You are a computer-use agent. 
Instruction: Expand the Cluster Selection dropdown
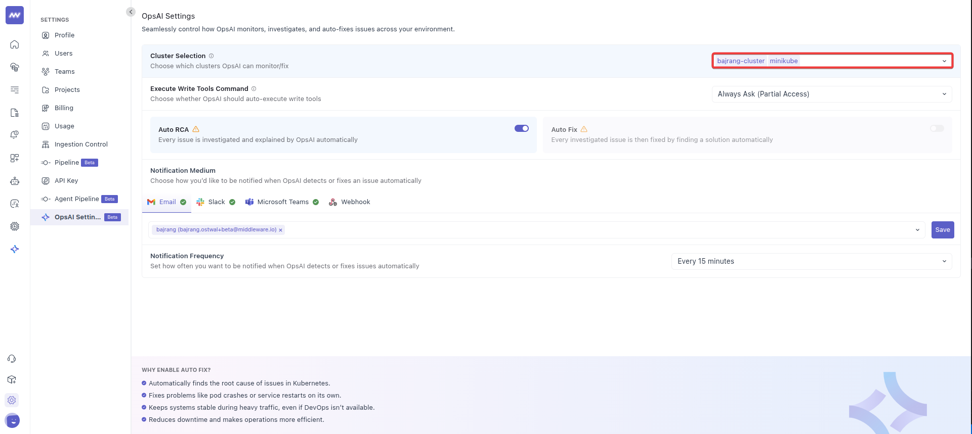(x=944, y=61)
